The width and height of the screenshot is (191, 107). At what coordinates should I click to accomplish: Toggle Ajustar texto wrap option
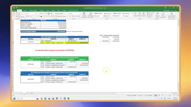click(59, 14)
